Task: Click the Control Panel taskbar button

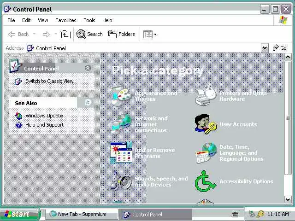Action: click(x=155, y=214)
